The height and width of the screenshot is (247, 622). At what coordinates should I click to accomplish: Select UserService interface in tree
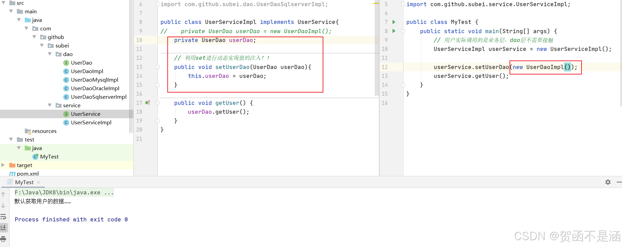85,114
